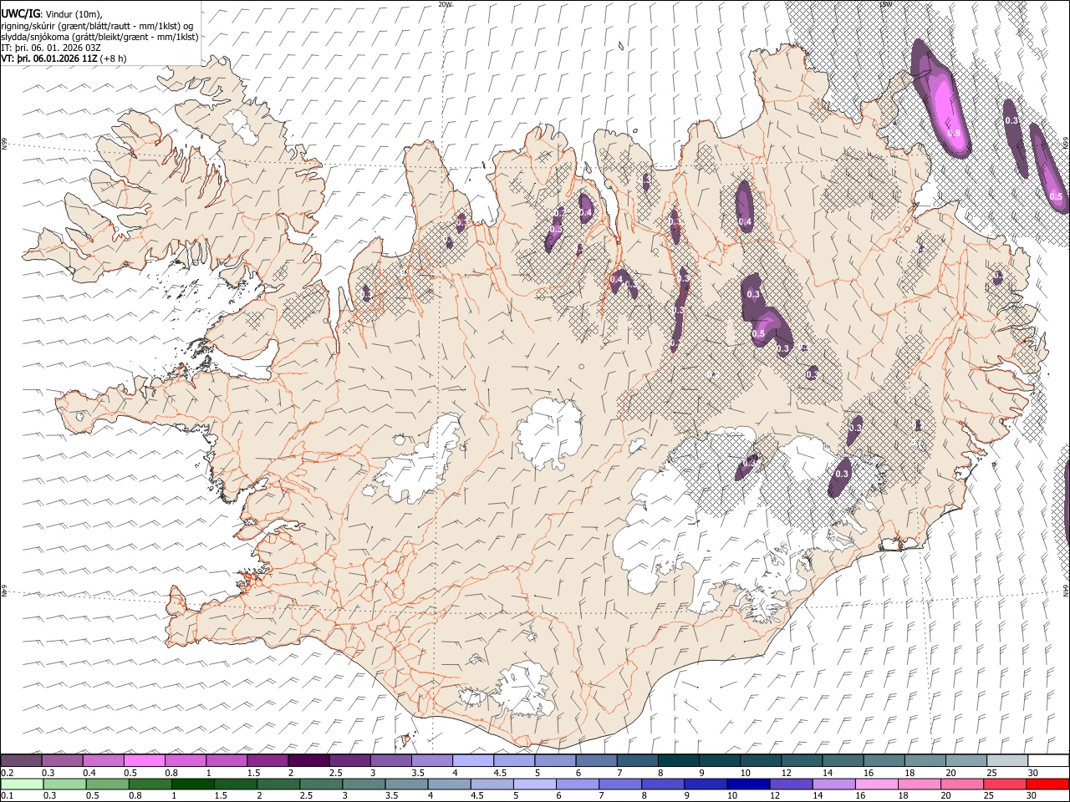Select the 0.1 palest green swatch in the rain legend
The image size is (1070, 802).
[22, 784]
